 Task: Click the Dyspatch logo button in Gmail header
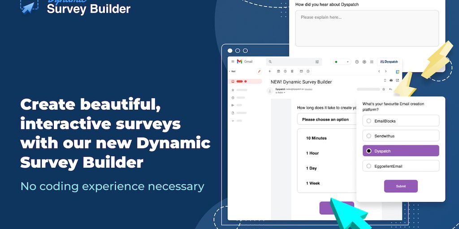389,62
